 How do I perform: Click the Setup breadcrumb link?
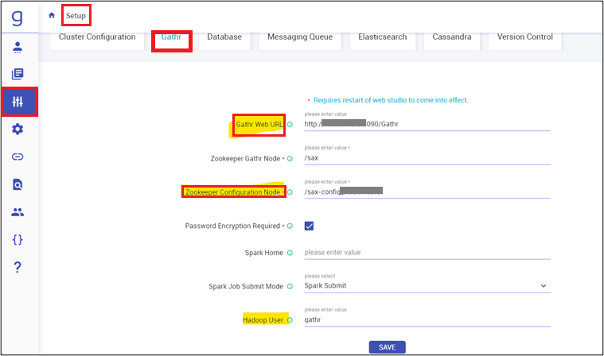(x=76, y=15)
